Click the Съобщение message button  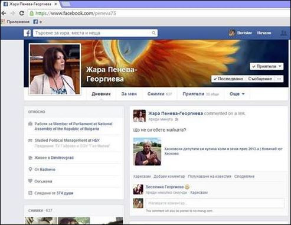[260, 79]
